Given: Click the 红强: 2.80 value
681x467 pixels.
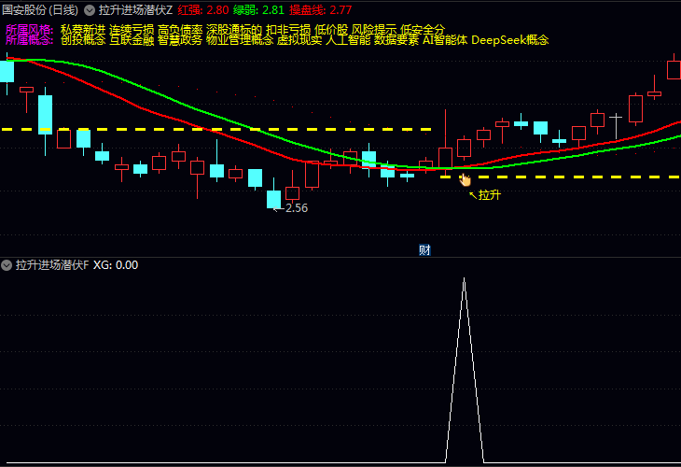Looking at the screenshot, I should pyautogui.click(x=202, y=10).
